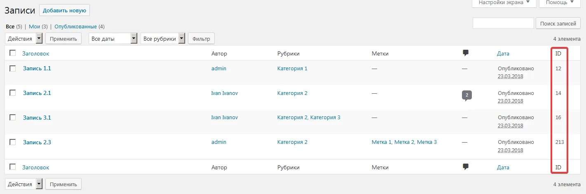The height and width of the screenshot is (194, 586).
Task: Click the comments bubble icon in table footer
Action: pyautogui.click(x=466, y=167)
